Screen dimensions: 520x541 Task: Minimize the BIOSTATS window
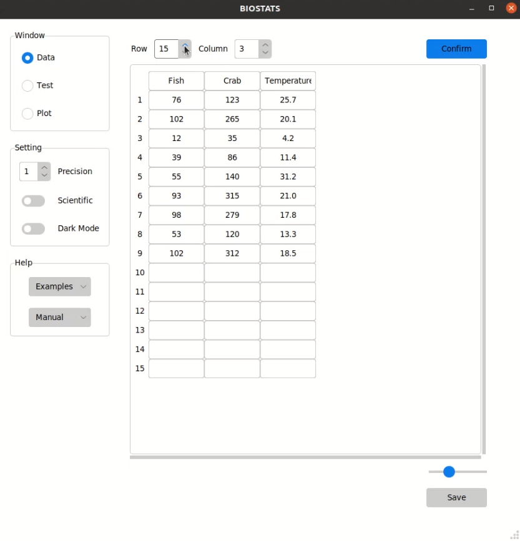pyautogui.click(x=472, y=9)
